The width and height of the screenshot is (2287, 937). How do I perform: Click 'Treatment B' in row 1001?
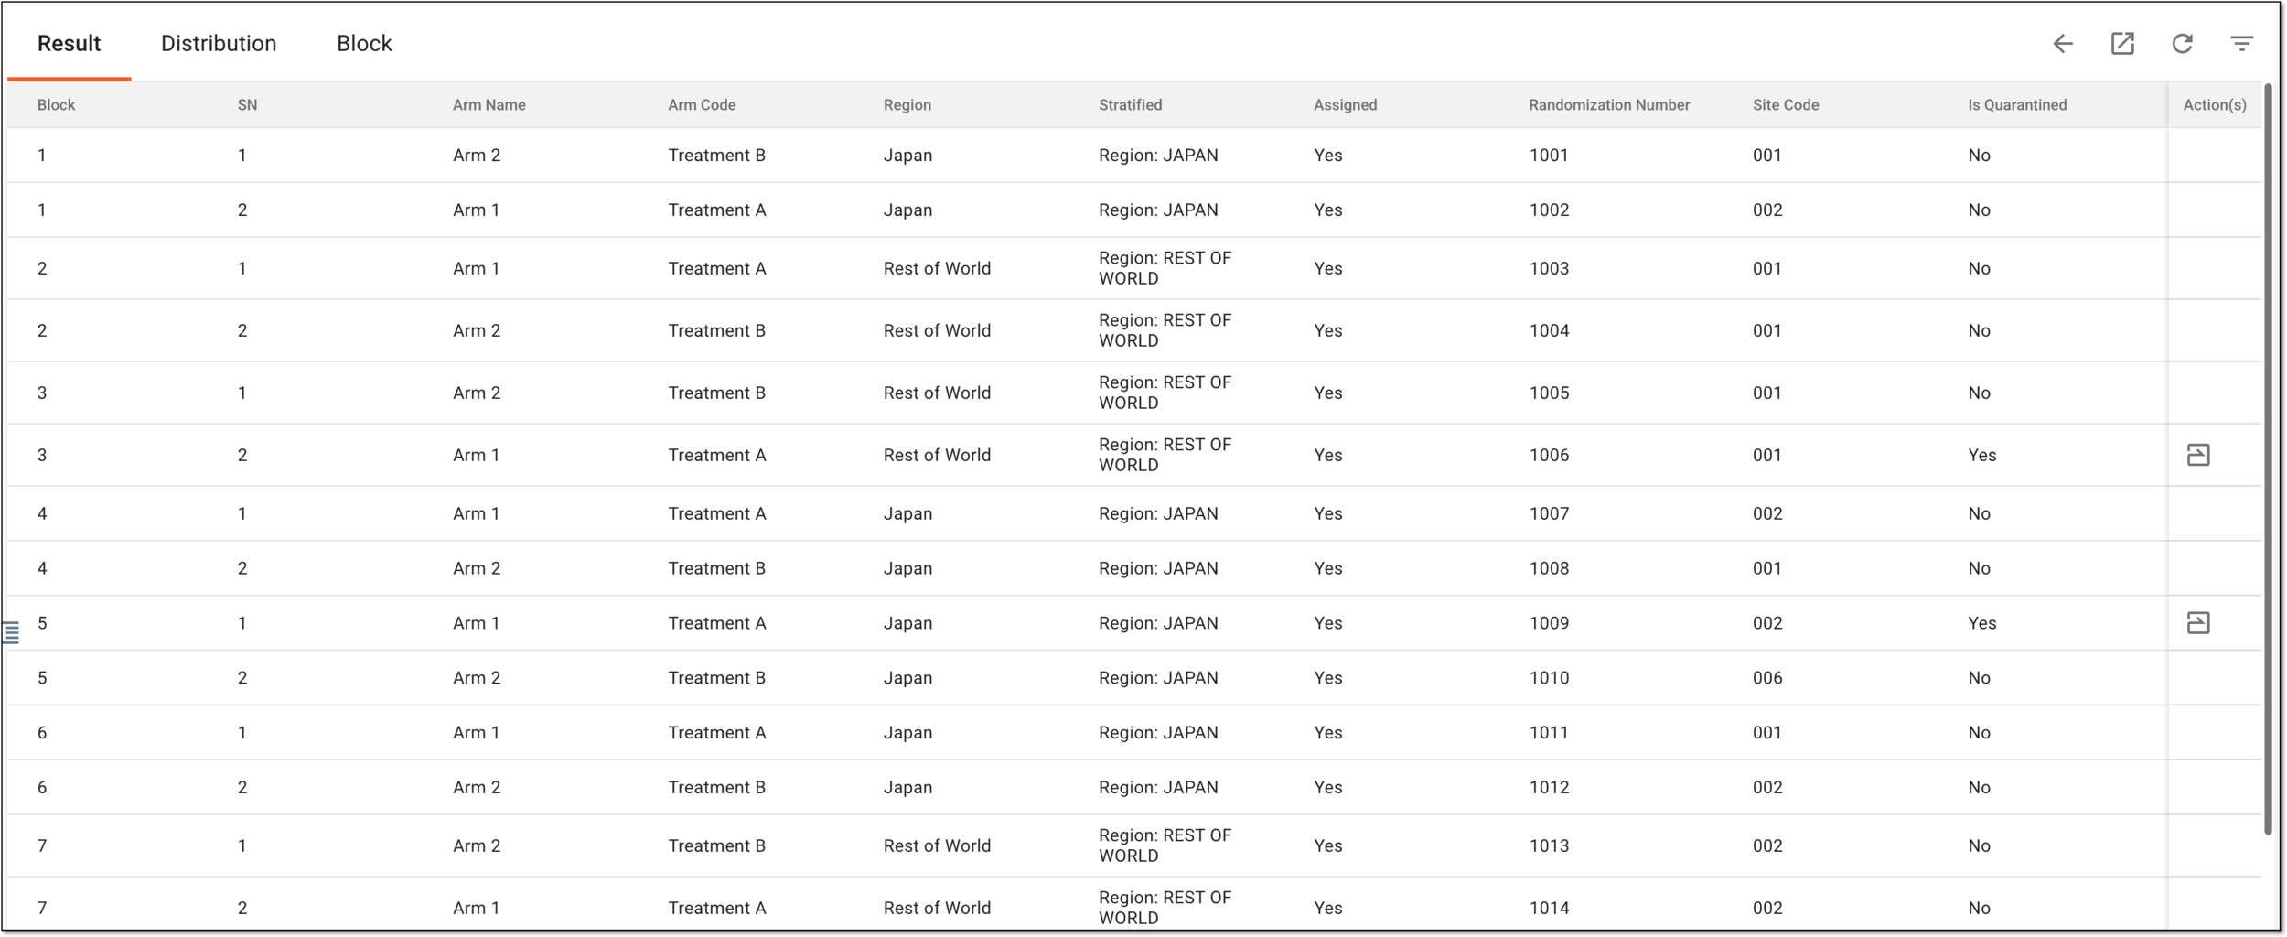point(716,156)
